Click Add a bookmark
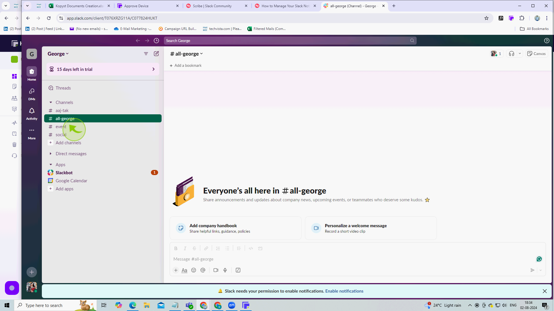Image resolution: width=554 pixels, height=311 pixels. click(x=186, y=66)
